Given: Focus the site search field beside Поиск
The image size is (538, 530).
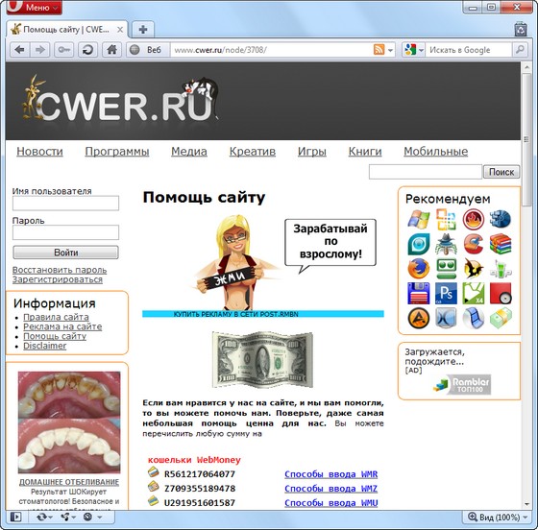Looking at the screenshot, I should pyautogui.click(x=426, y=172).
